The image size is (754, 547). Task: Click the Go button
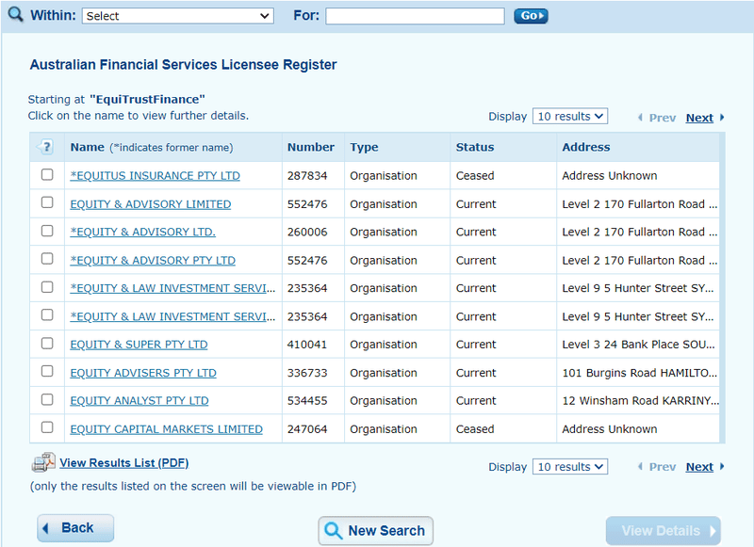tap(531, 16)
